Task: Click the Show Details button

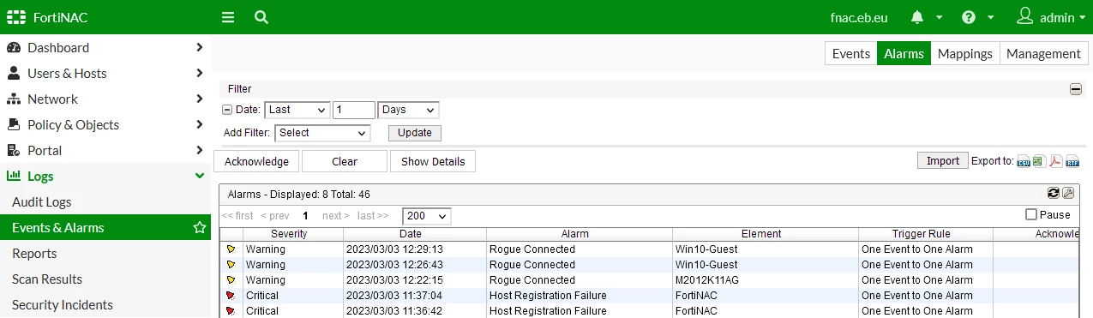Action: [433, 161]
